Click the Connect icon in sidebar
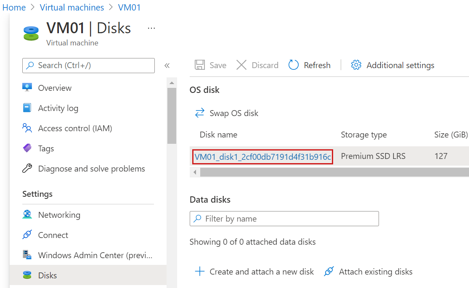The height and width of the screenshot is (288, 469). [28, 235]
